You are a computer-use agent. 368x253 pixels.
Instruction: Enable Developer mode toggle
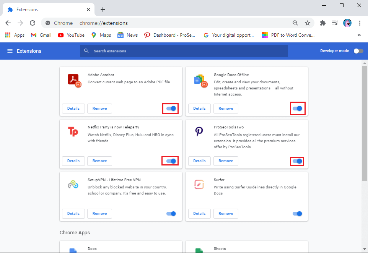[358, 50]
